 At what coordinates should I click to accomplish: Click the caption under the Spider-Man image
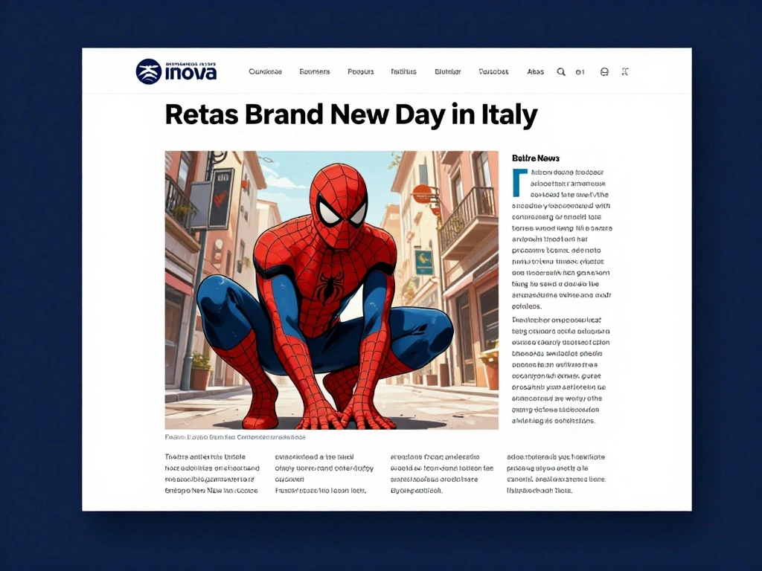point(235,437)
